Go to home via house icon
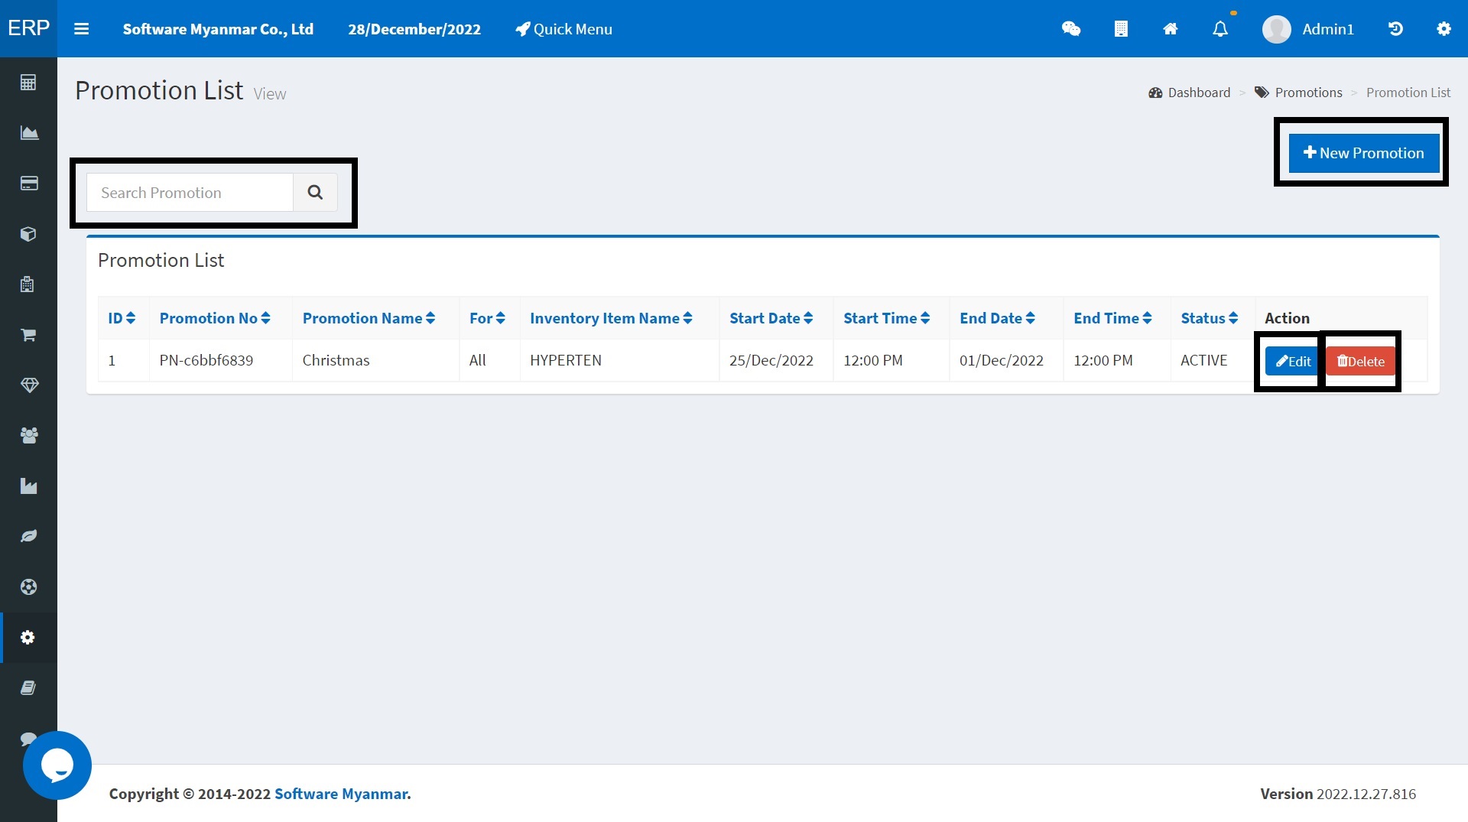The height and width of the screenshot is (822, 1468). point(1171,29)
